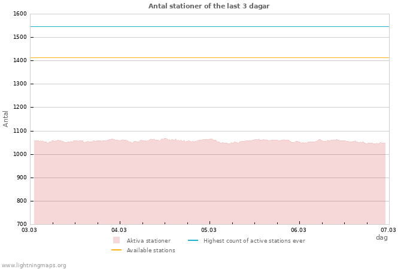The image size is (419, 269).
Task: Select the 'Aktiva stationer' legend label
Action: click(148, 241)
